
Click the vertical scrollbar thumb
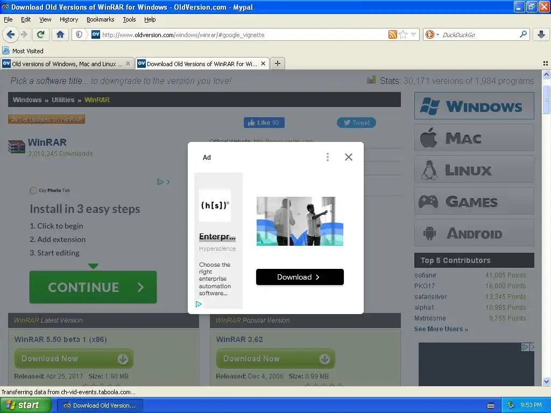pos(546,99)
